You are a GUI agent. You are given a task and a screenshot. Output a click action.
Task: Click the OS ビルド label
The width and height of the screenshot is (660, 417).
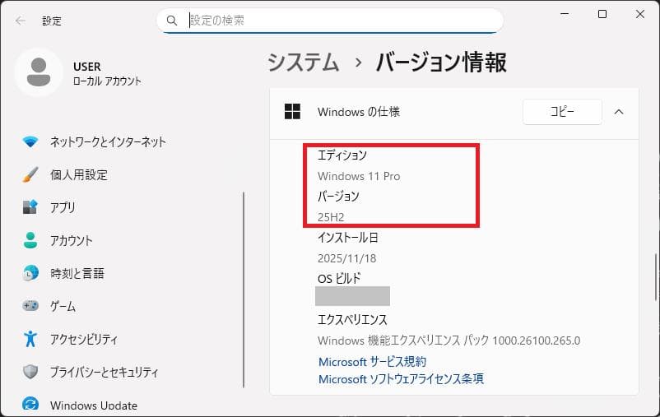coord(339,279)
